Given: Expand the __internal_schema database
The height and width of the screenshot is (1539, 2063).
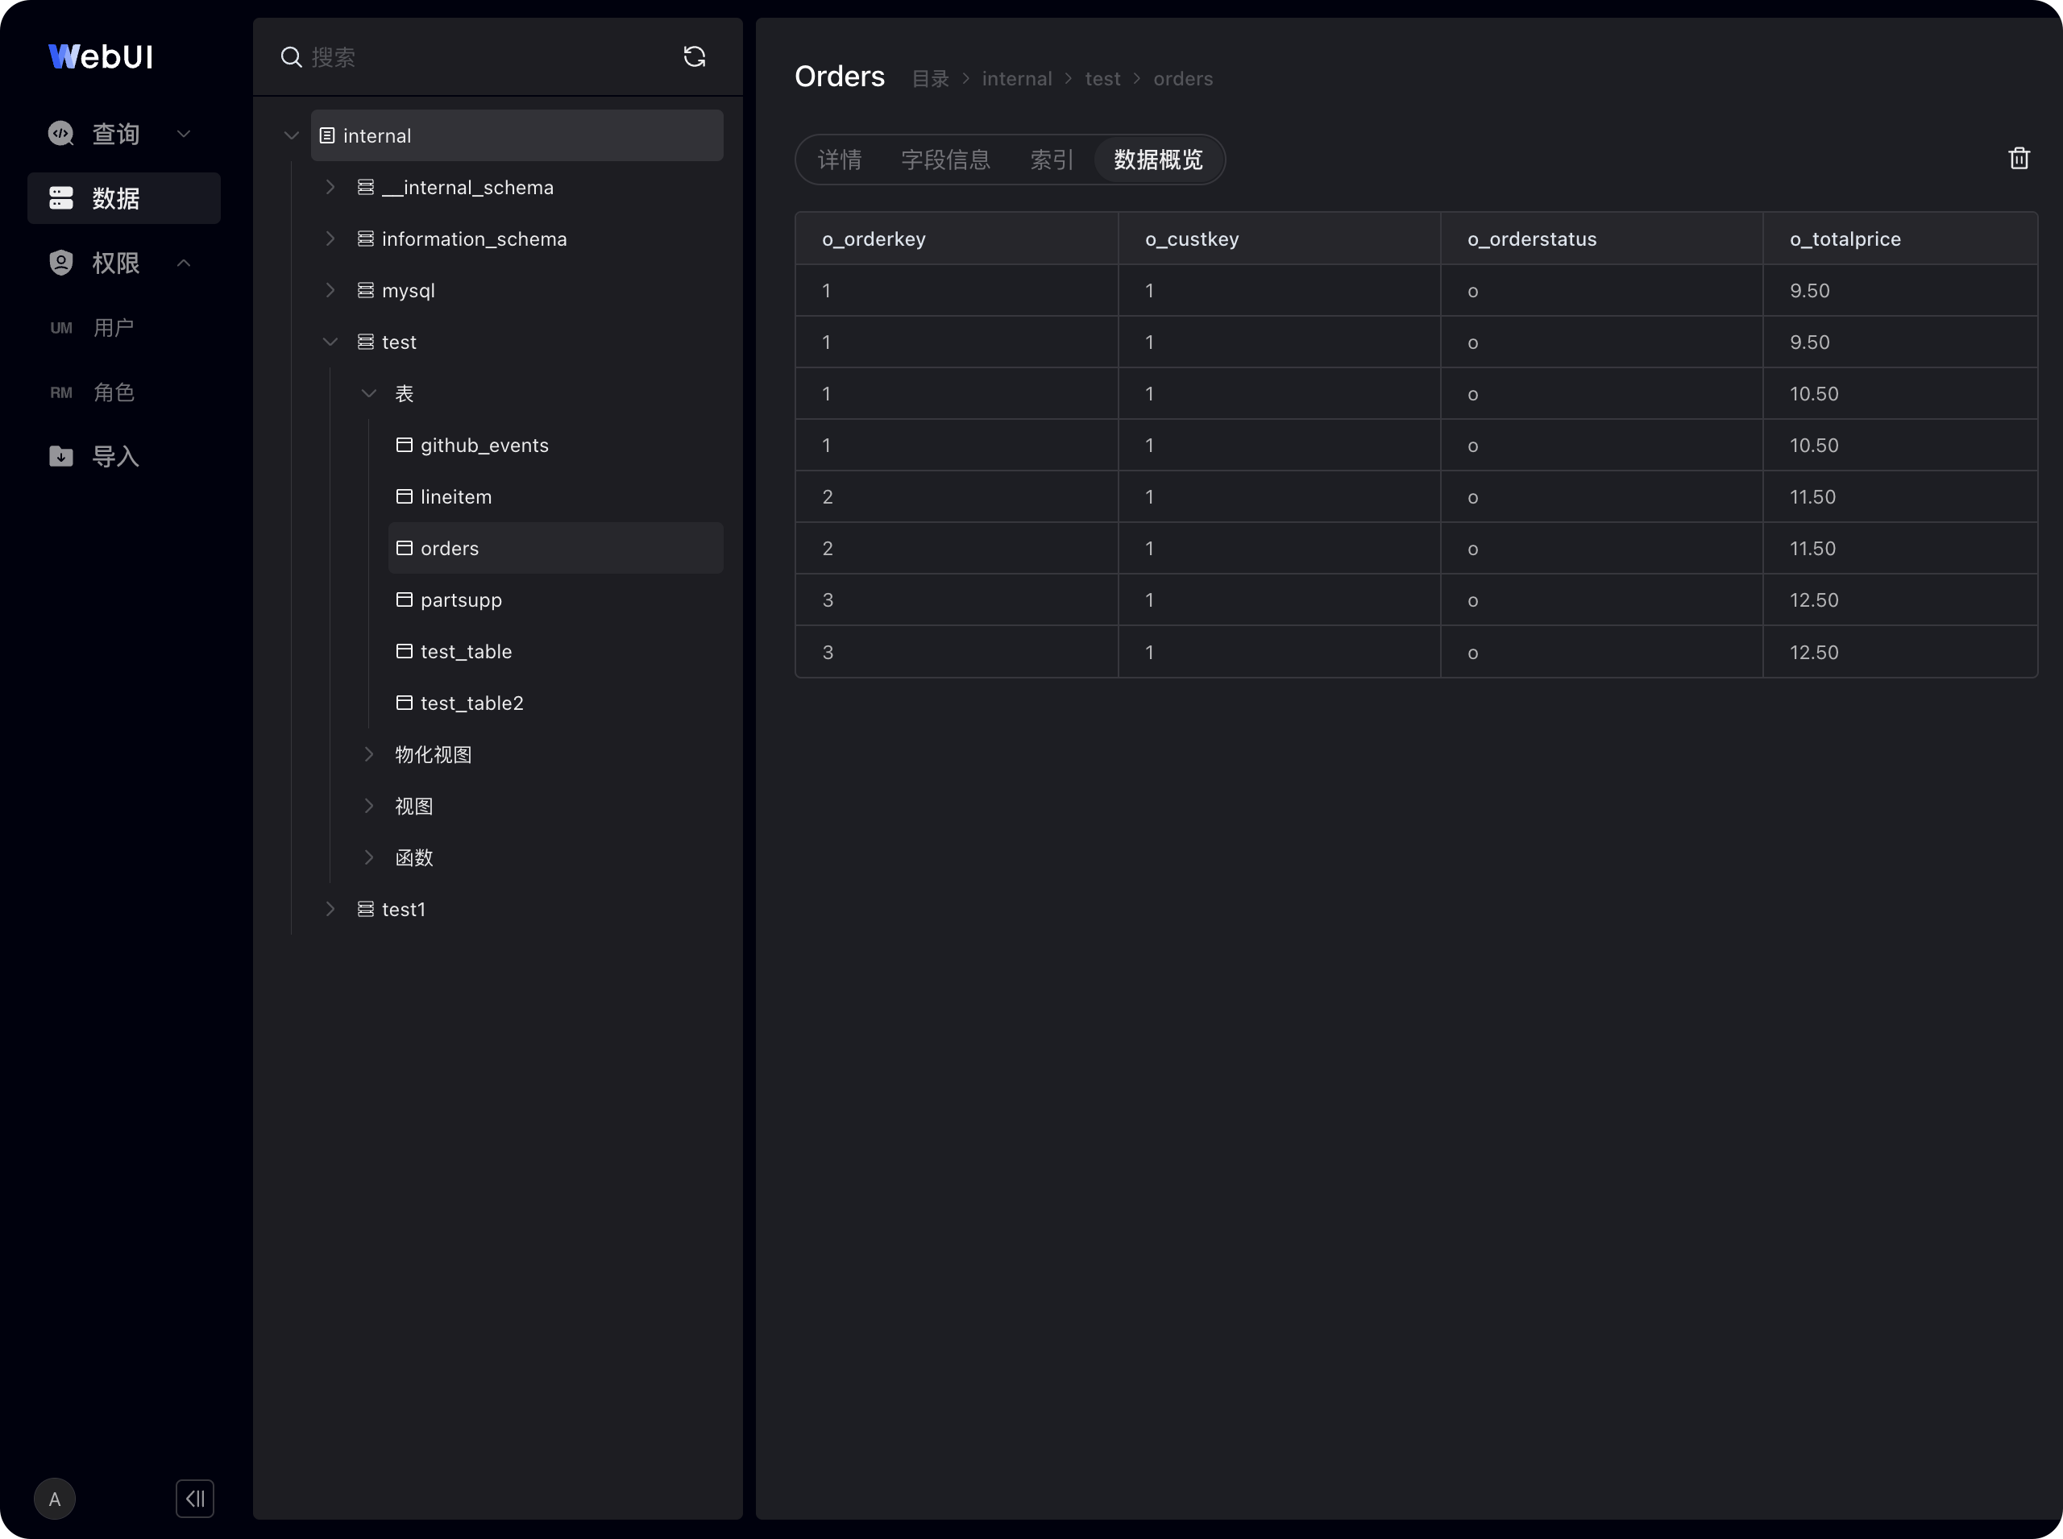Looking at the screenshot, I should (330, 187).
